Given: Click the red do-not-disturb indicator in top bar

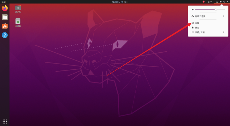Looking at the screenshot, I should [203, 2].
